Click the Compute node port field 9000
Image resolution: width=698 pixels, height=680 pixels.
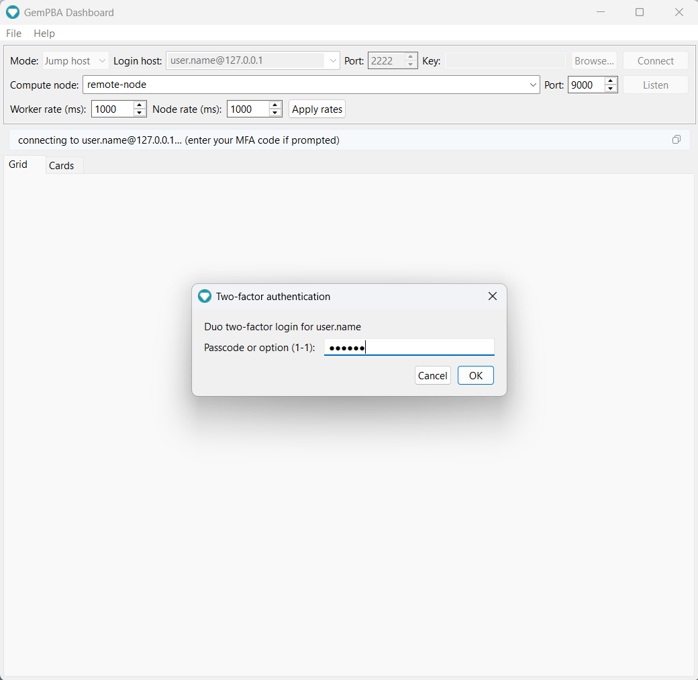pos(587,85)
